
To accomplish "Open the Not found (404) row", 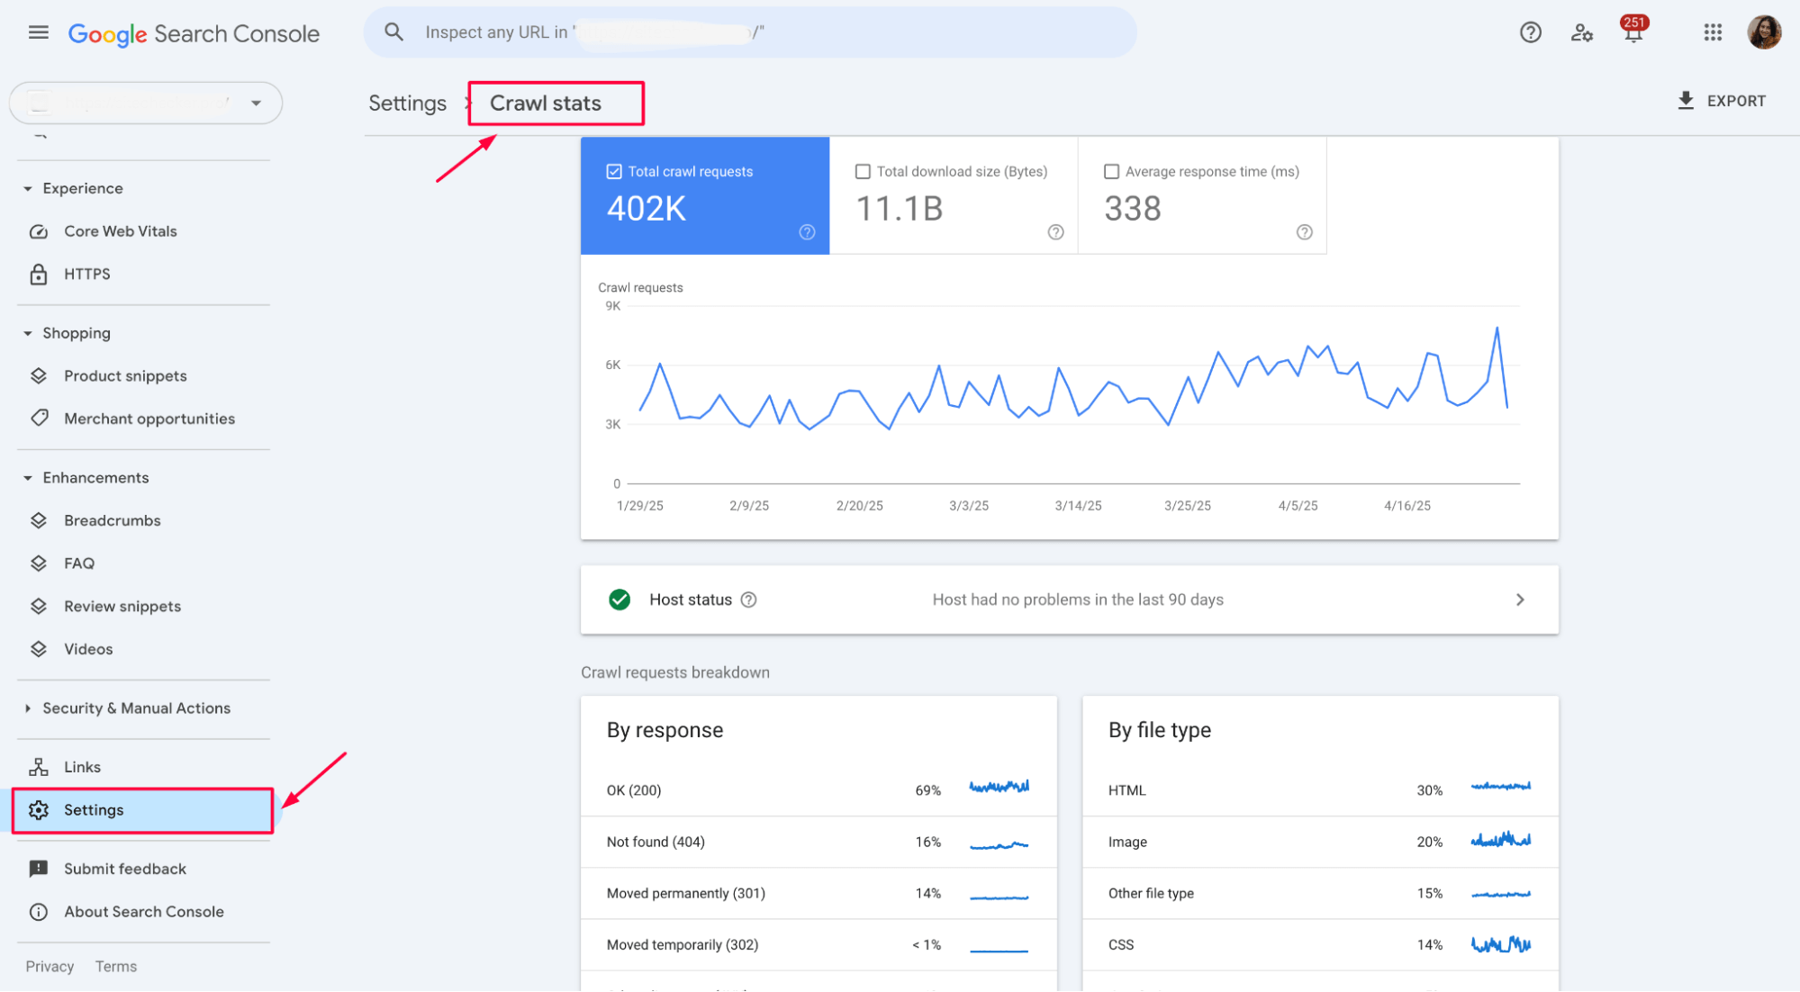I will (x=819, y=842).
